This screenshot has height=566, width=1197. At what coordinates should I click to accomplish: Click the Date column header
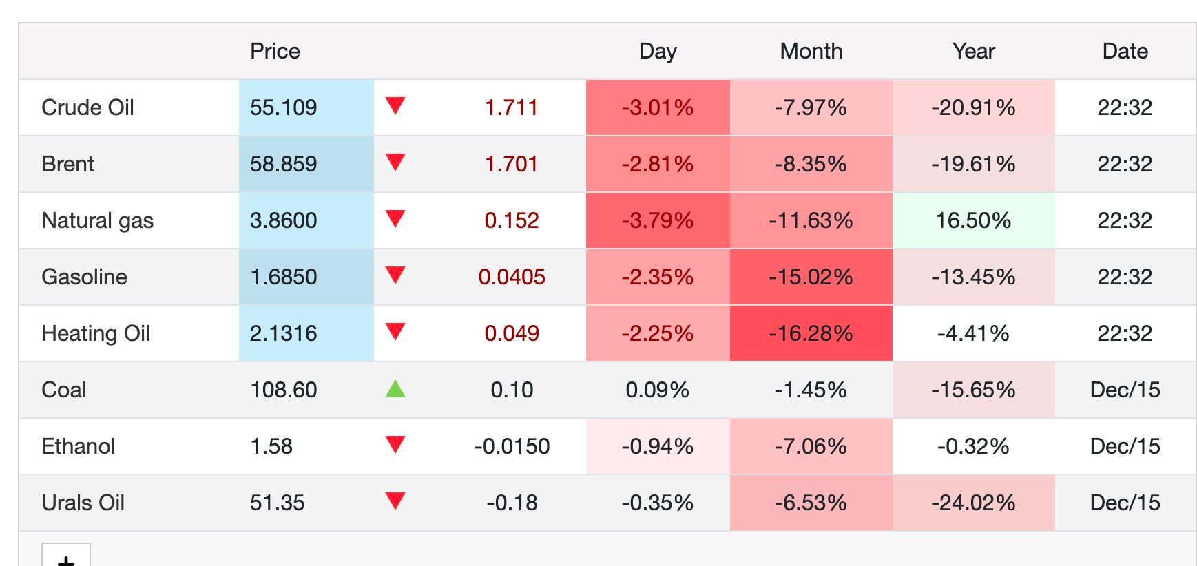click(x=1125, y=51)
